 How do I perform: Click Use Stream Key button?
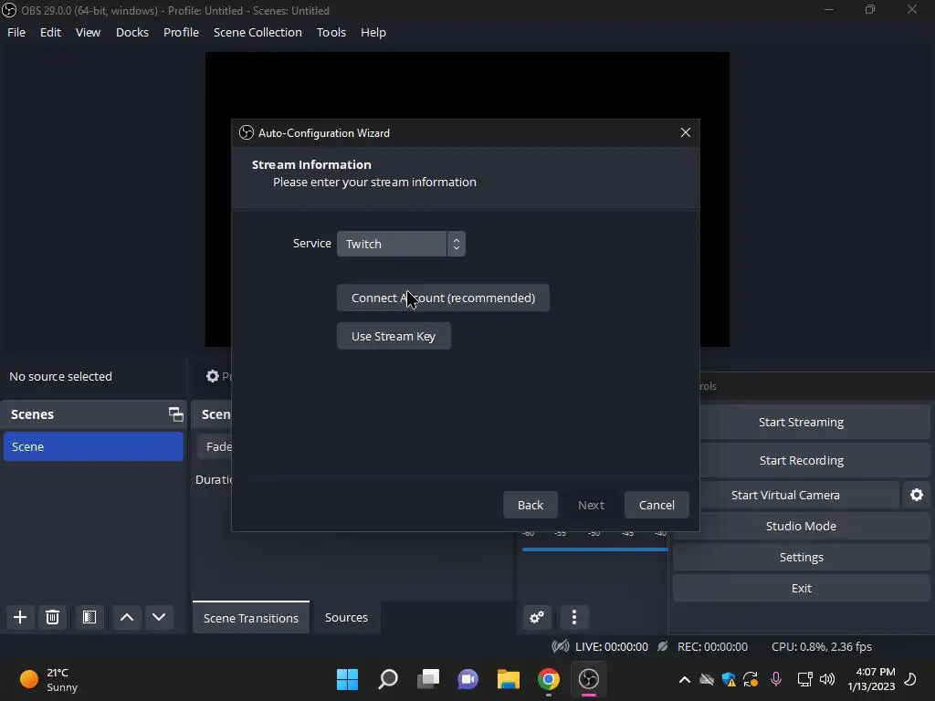[394, 336]
